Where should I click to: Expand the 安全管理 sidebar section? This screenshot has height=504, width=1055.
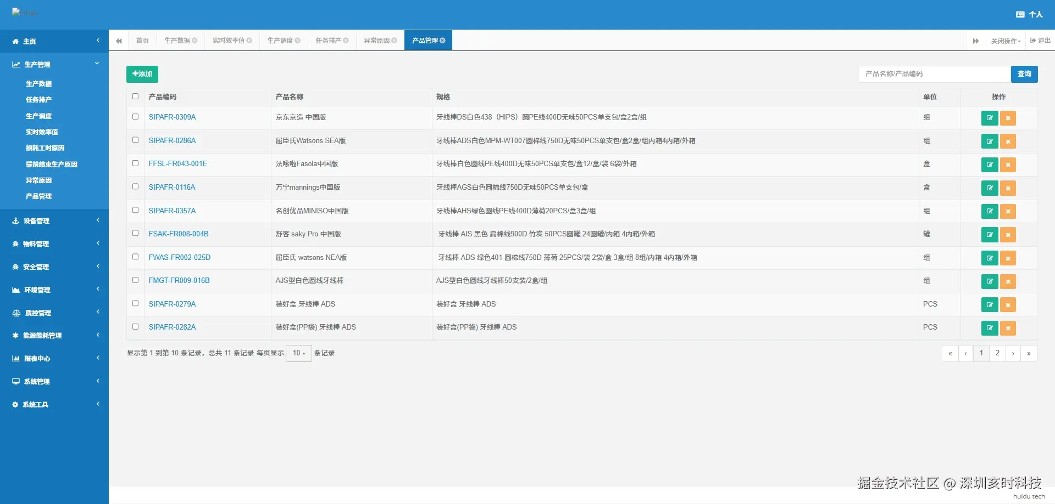point(54,267)
